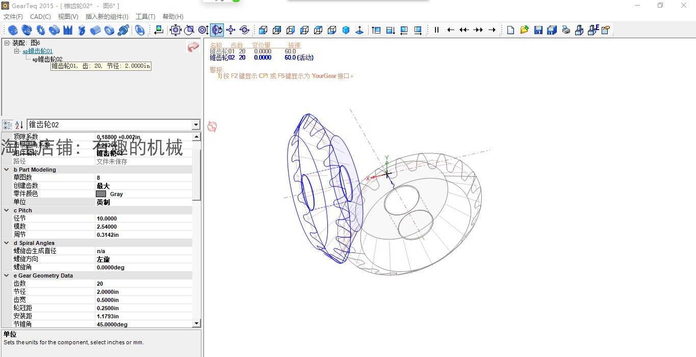Select the shaded isometric view cube icon

coord(346,30)
